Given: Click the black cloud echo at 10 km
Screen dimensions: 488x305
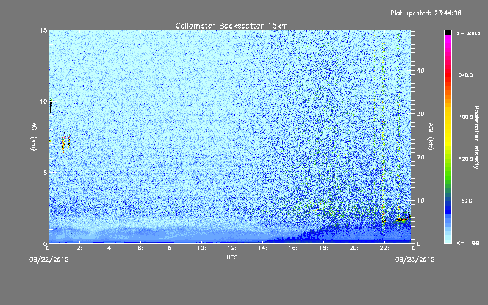Looking at the screenshot, I should tap(51, 107).
